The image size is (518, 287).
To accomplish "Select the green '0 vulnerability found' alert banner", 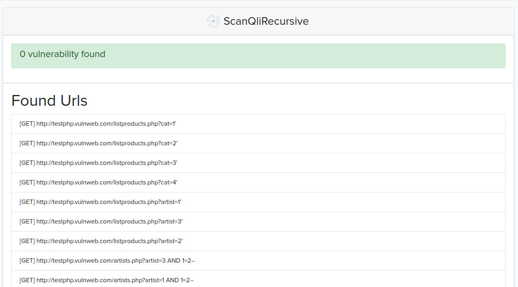I will (258, 55).
